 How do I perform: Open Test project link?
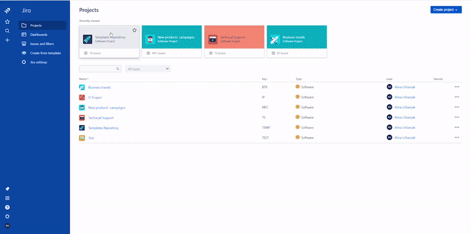[x=91, y=138]
